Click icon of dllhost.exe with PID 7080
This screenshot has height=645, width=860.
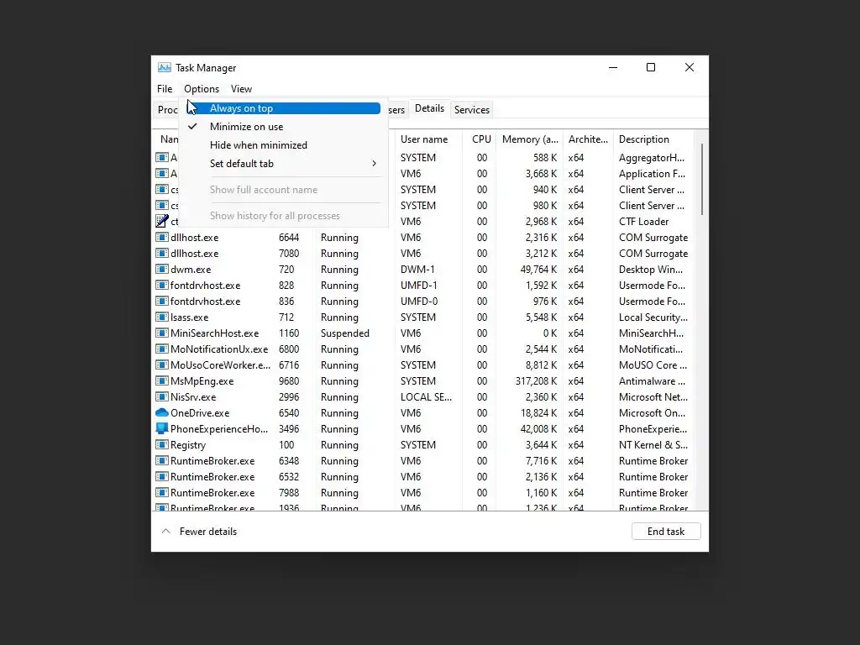tap(162, 253)
